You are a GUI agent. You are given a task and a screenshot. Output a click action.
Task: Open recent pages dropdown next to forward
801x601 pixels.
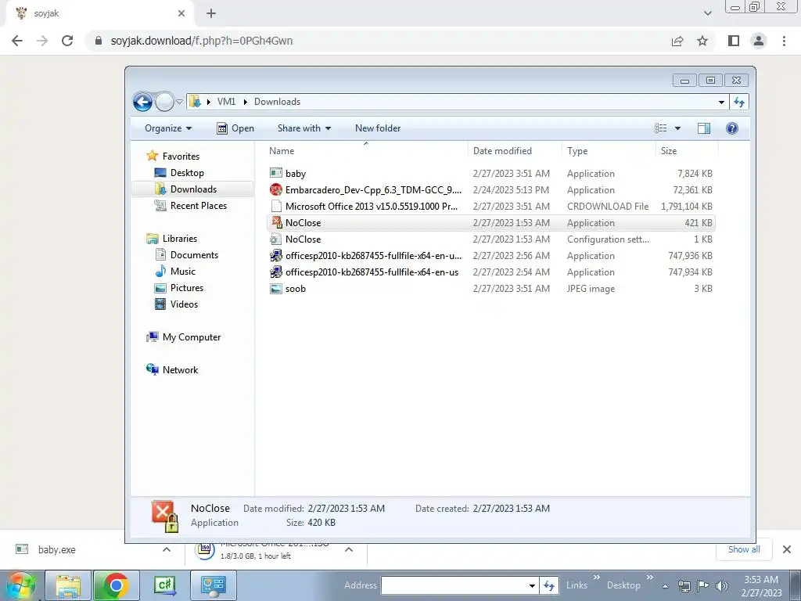click(x=179, y=102)
